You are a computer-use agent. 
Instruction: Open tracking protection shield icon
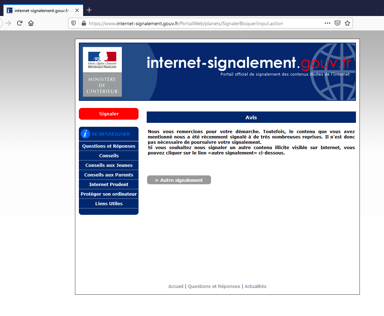click(x=74, y=23)
